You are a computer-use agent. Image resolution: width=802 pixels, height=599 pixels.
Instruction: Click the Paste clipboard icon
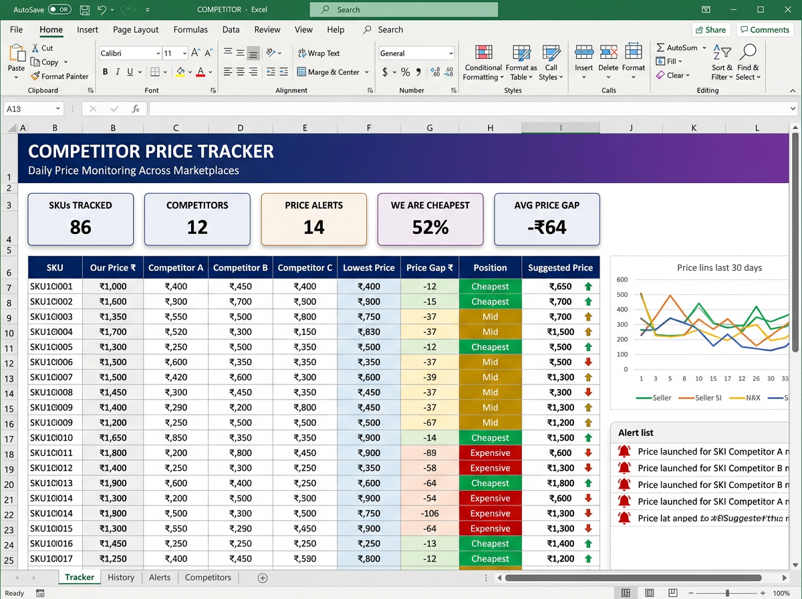click(x=17, y=53)
